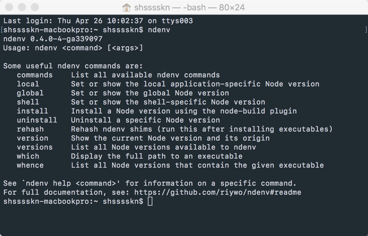
Task: Click the 'global' command name
Action: pyautogui.click(x=30, y=93)
